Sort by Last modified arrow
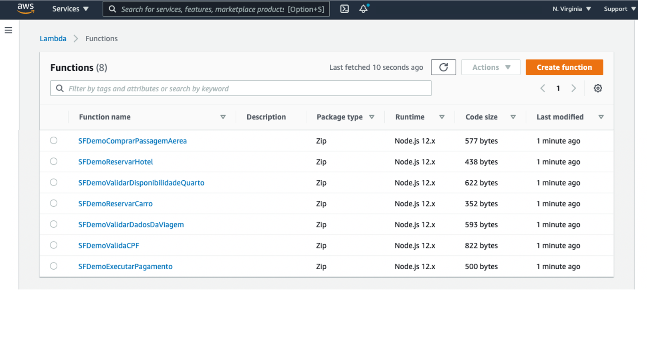The height and width of the screenshot is (351, 658). pyautogui.click(x=601, y=117)
